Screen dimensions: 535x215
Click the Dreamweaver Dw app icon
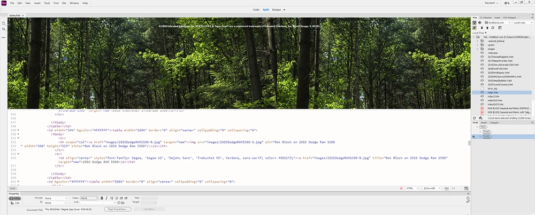coord(4,3)
